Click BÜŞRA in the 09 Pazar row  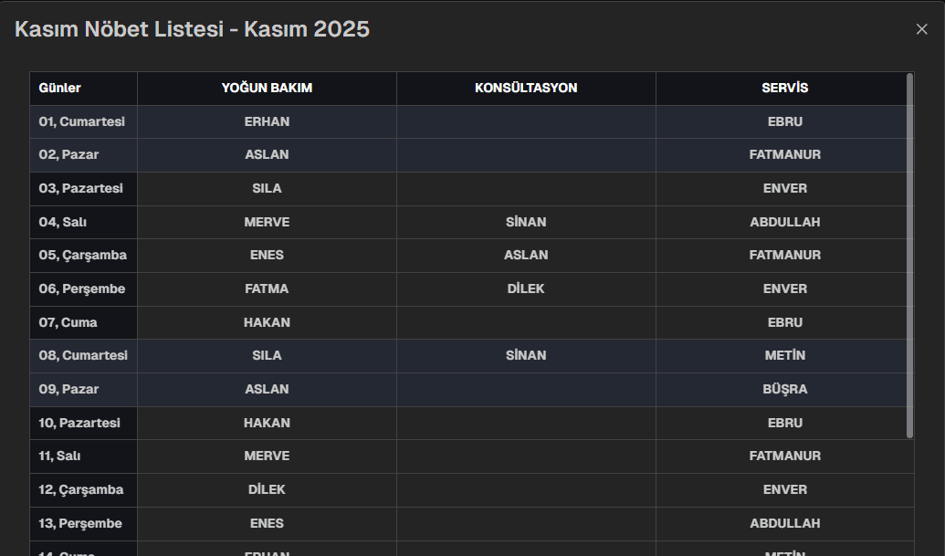(784, 389)
